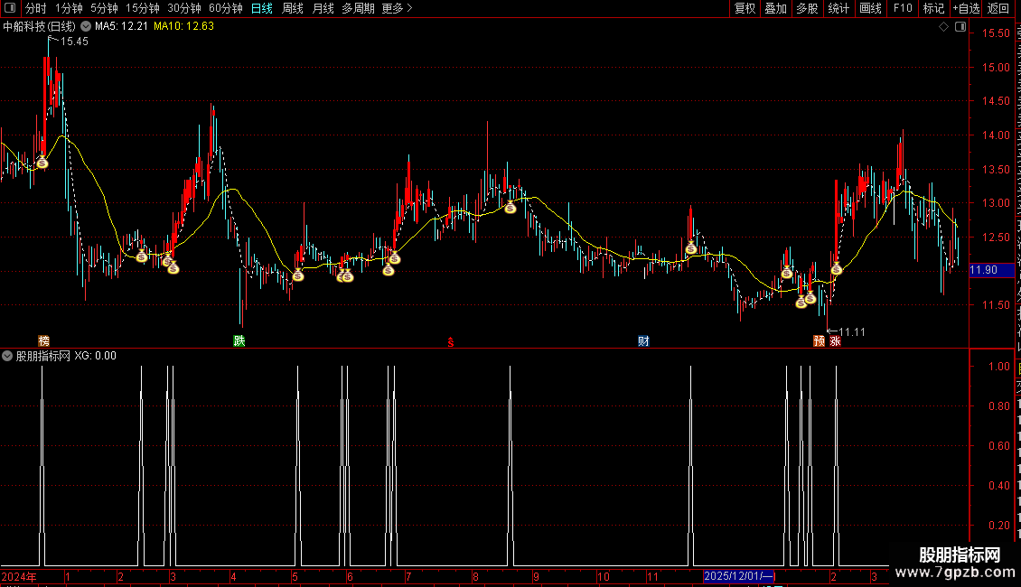Open 多周期 multi-period view

[x=358, y=8]
